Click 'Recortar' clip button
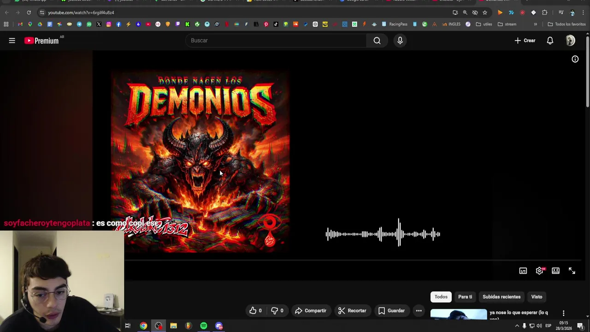 (x=352, y=311)
